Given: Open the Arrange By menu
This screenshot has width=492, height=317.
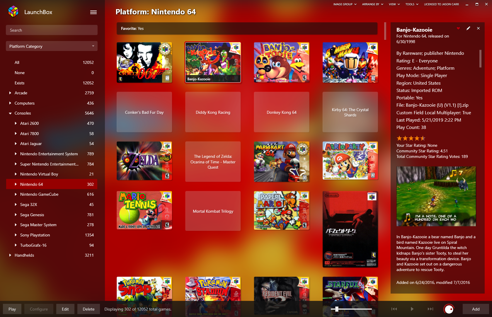Looking at the screenshot, I should (373, 4).
